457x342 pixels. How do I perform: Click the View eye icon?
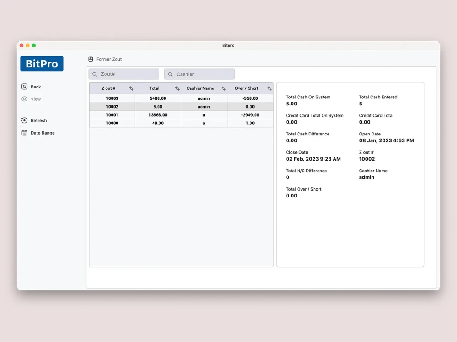click(x=23, y=99)
